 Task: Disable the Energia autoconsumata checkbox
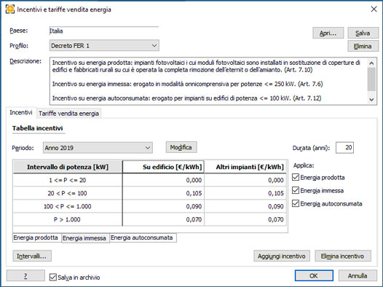[x=296, y=203]
